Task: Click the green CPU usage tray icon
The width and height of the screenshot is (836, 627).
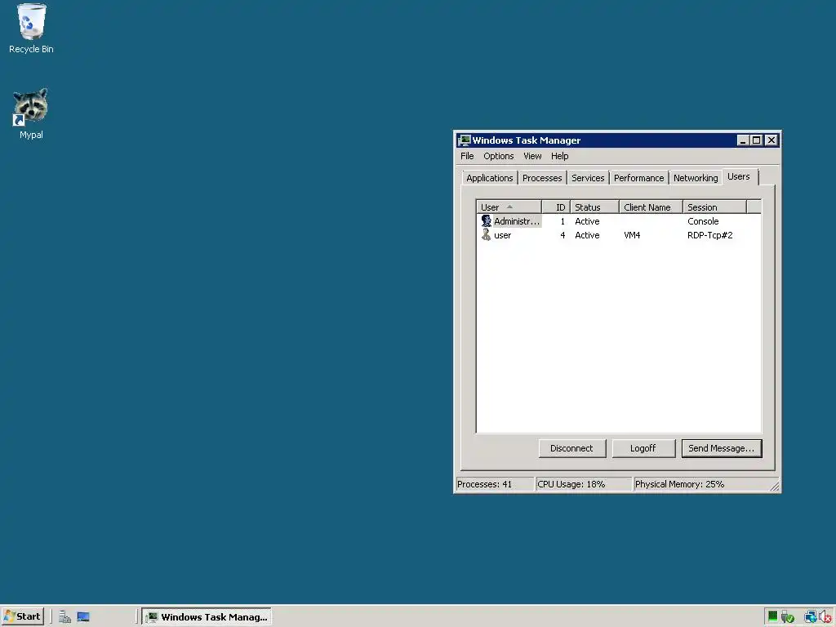Action: (772, 617)
